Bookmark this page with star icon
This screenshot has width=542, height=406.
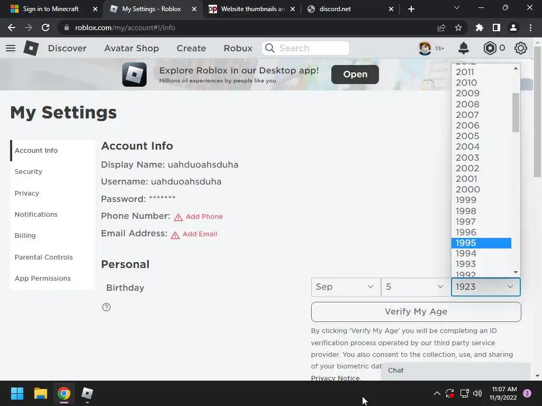(x=458, y=27)
